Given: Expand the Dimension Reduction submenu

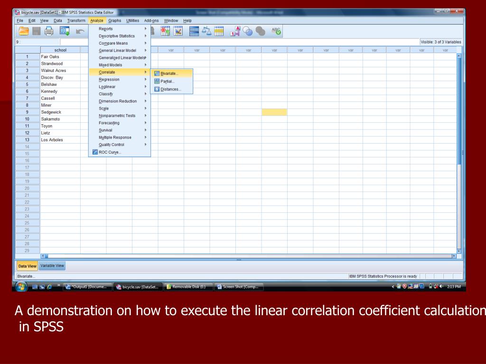Looking at the screenshot, I should (x=119, y=101).
